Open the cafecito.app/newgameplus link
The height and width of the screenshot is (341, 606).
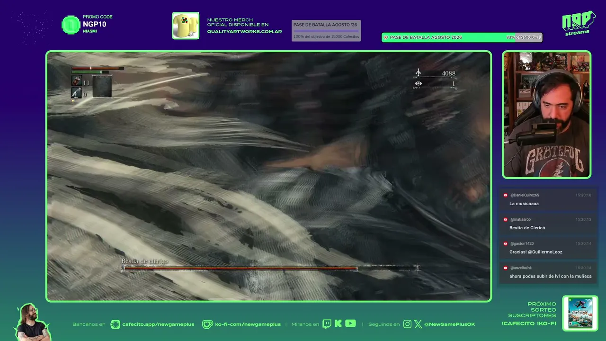pos(158,324)
